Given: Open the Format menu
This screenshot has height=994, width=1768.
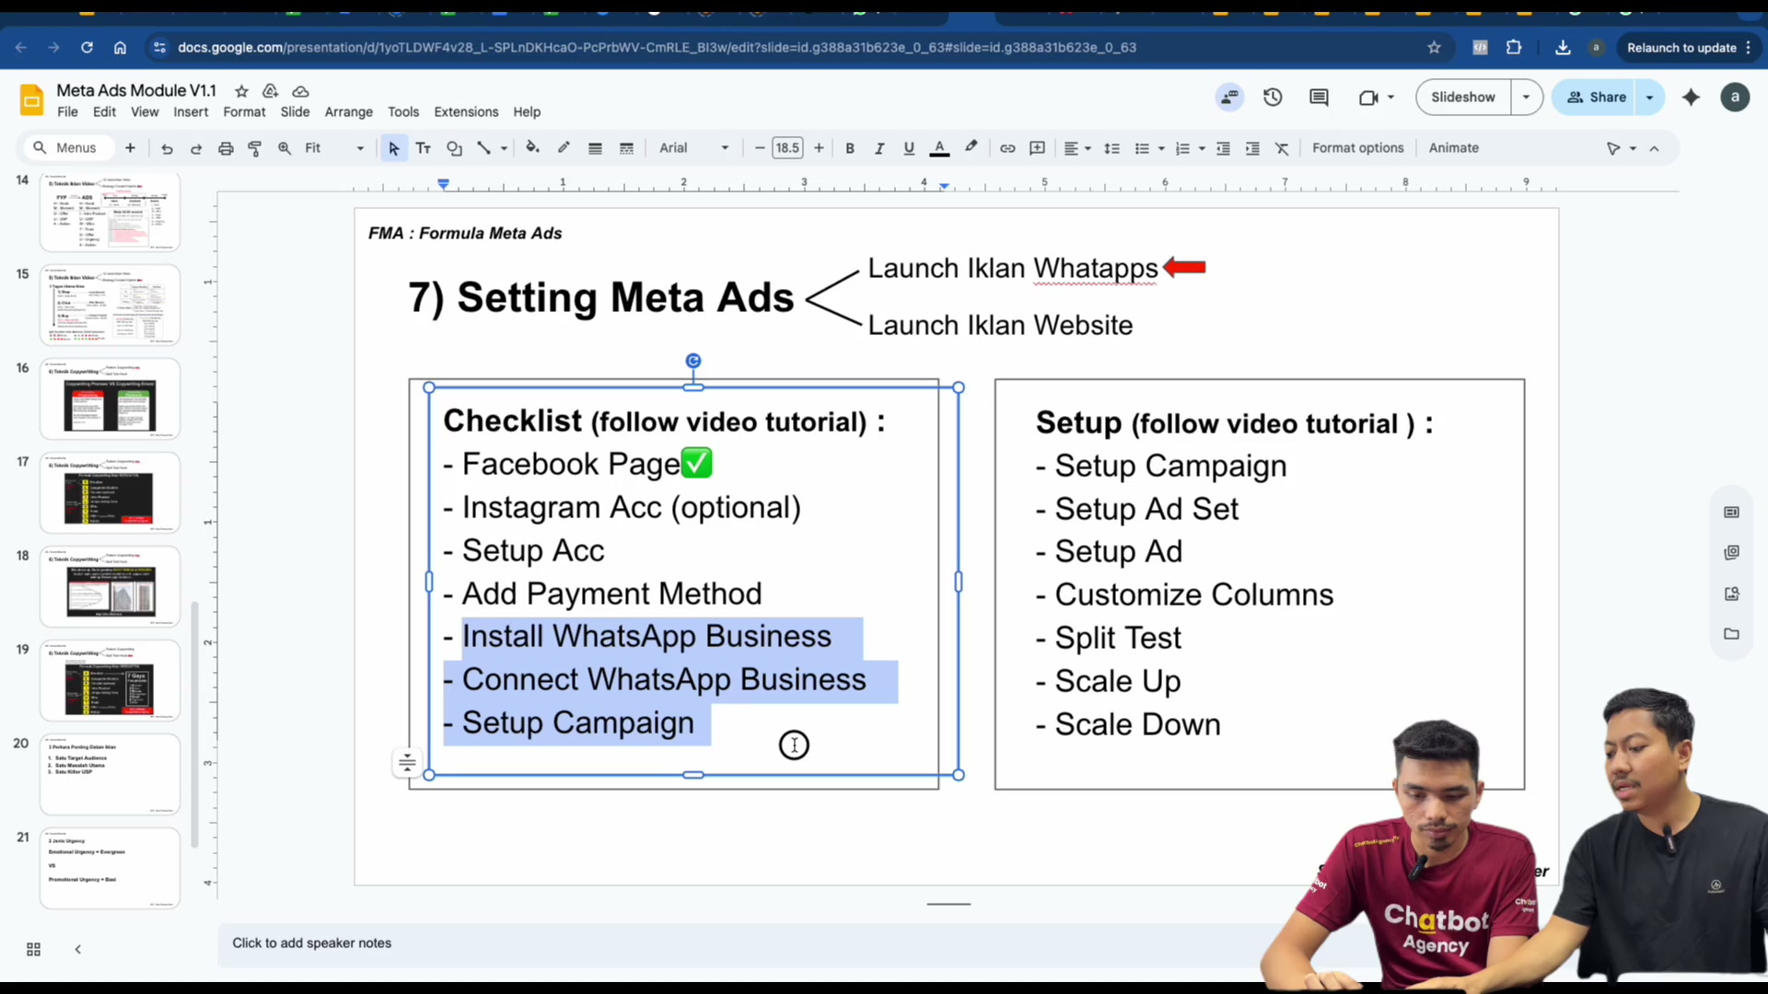Looking at the screenshot, I should pos(244,111).
